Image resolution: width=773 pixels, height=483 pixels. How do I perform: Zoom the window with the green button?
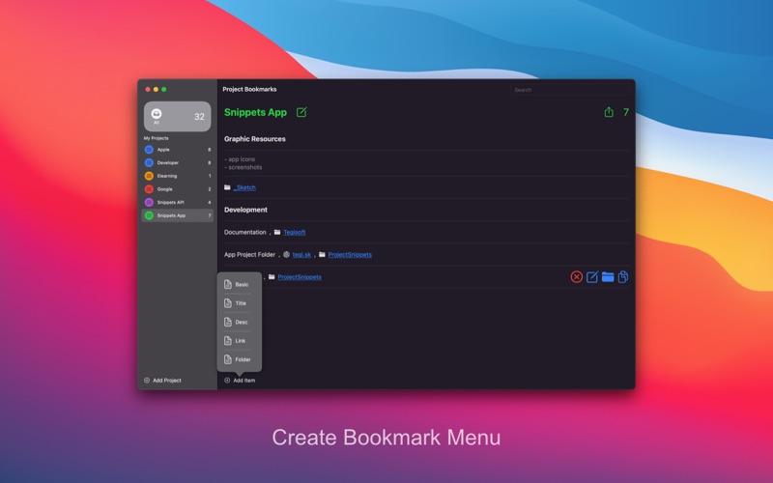163,89
